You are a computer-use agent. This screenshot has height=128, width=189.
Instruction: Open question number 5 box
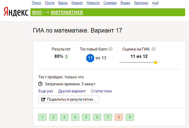[86, 117]
